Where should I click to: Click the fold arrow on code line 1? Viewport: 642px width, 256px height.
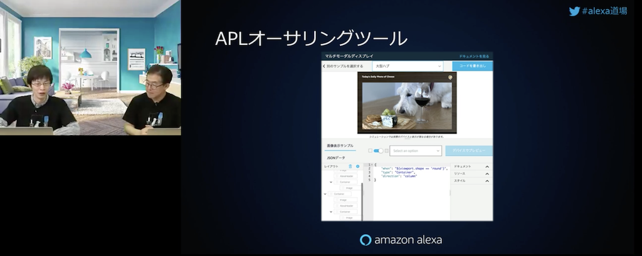click(371, 165)
